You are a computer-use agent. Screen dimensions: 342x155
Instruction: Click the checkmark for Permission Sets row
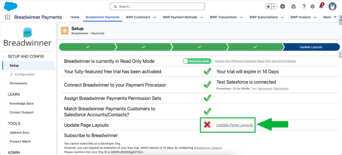(x=207, y=98)
